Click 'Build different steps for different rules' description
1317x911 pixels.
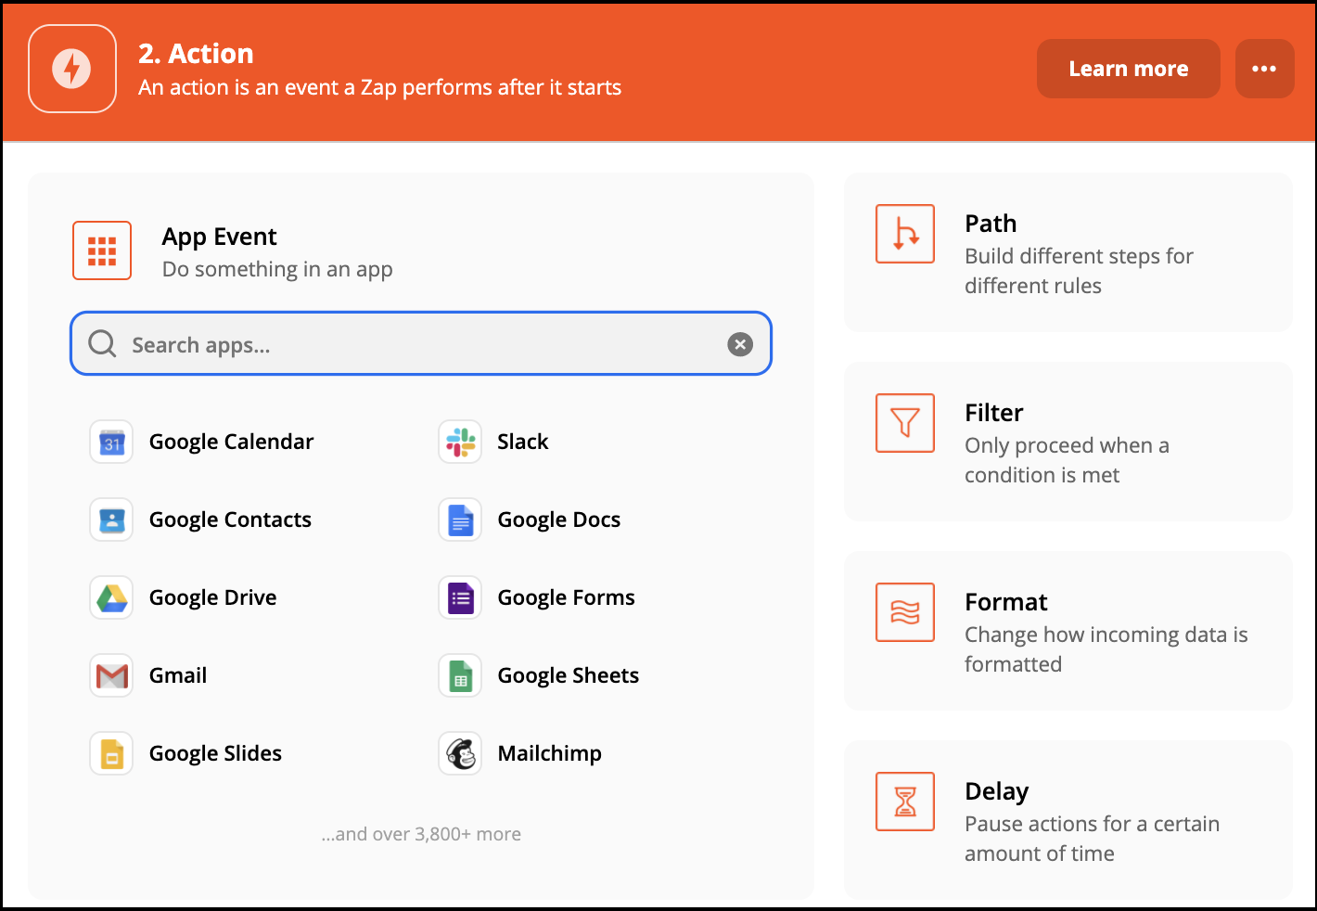[x=1079, y=271]
